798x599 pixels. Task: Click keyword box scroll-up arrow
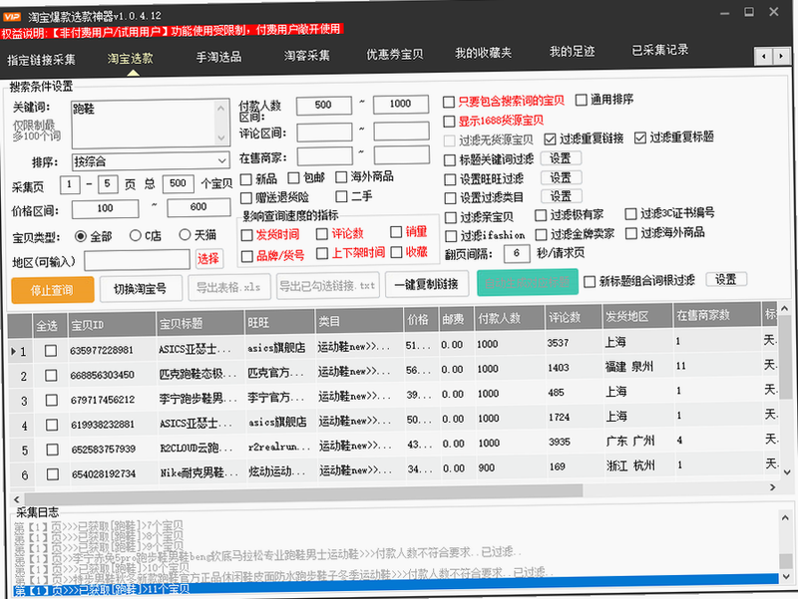pos(220,108)
